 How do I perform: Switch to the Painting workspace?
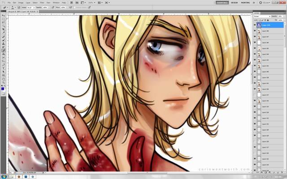246,3
